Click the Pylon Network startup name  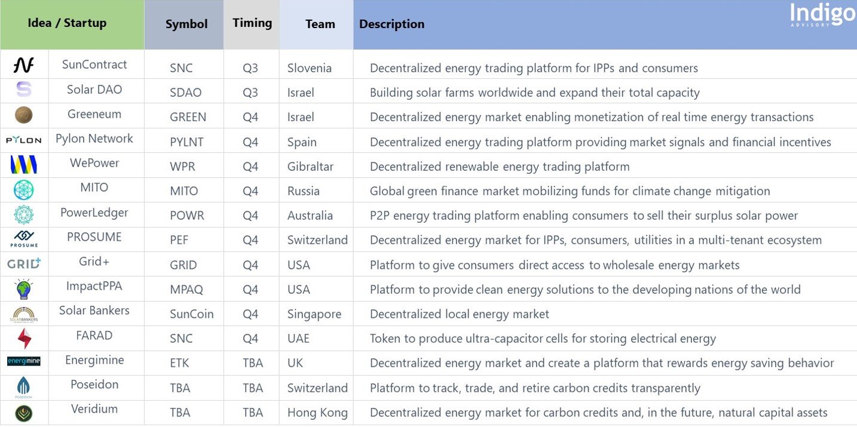[x=94, y=139]
